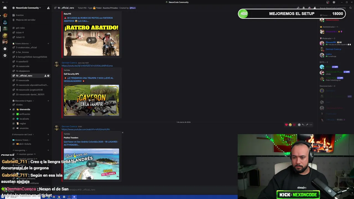Screen dimensions: 354x199
Task: Open channel 20-nexoncode-daniel_180501
Action: click(30, 95)
